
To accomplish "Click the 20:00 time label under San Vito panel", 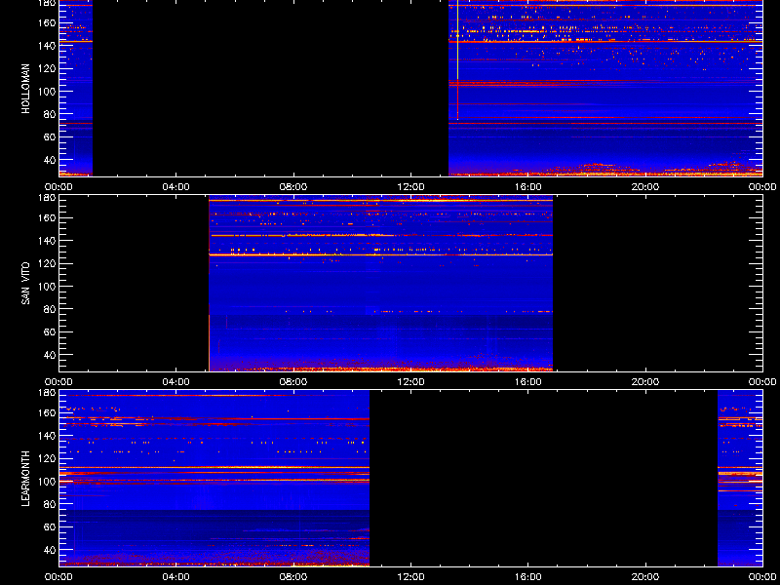I will coord(645,382).
